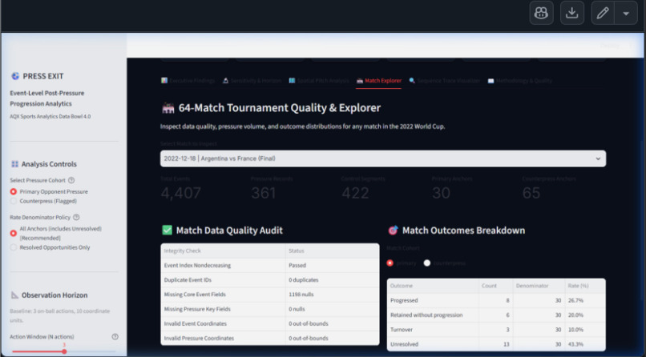Open help icon for Action Window
Screen dimensions: 646x357
click(x=115, y=336)
